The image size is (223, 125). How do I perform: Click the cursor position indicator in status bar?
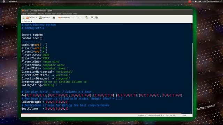click(x=170, y=115)
